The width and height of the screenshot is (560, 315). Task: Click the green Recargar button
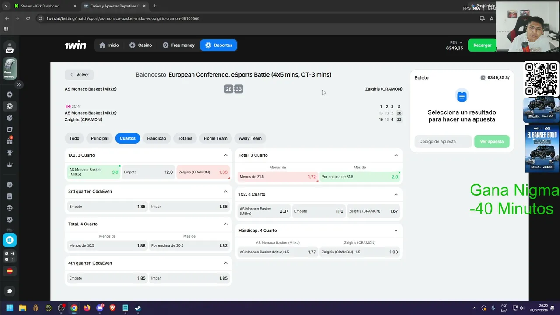pyautogui.click(x=482, y=45)
